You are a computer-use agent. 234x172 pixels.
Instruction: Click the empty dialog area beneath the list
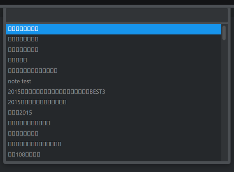(x=117, y=168)
